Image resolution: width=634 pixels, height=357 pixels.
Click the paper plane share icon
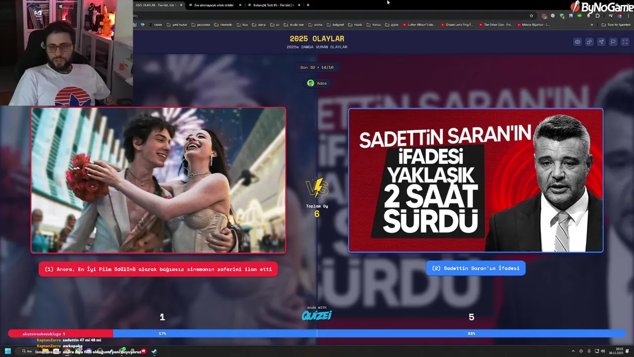point(601,42)
